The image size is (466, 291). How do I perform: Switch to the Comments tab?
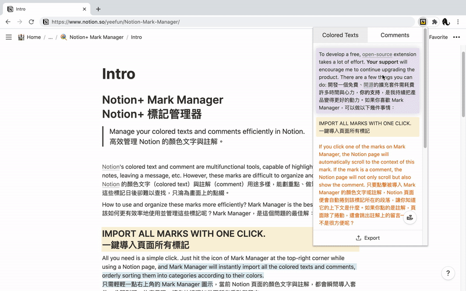(x=395, y=35)
